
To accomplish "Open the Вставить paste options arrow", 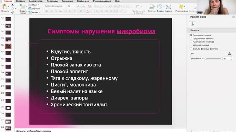I will (8, 7).
